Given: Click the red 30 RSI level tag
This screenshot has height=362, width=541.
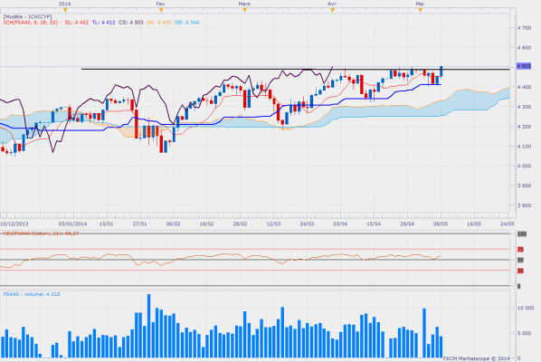Looking at the screenshot, I should coord(520,271).
